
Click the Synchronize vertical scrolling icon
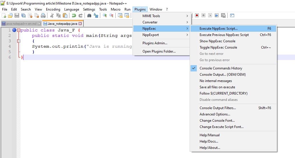coord(120,16)
